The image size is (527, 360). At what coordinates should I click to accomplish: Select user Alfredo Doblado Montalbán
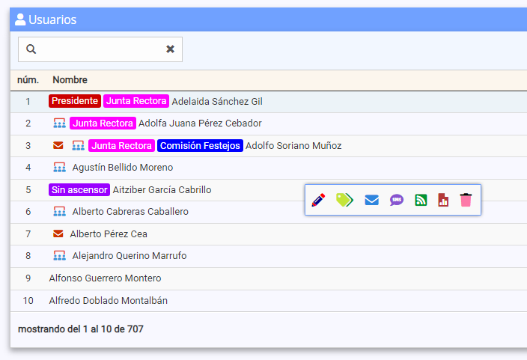tap(108, 301)
